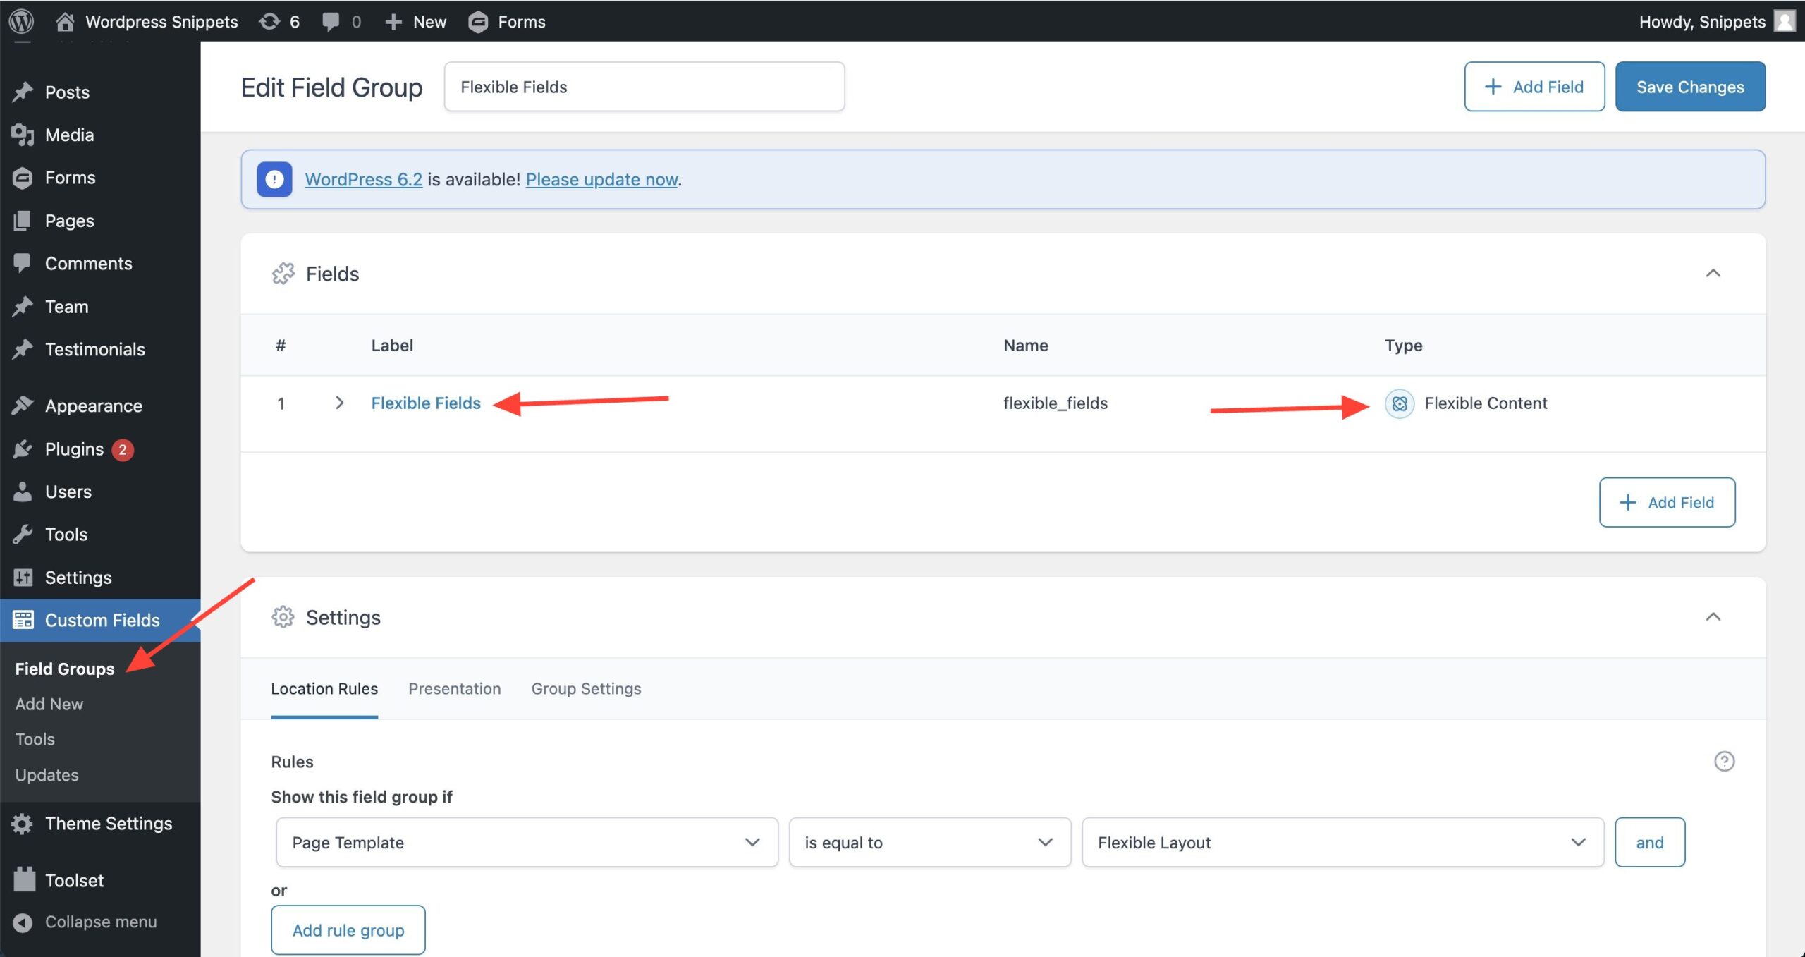
Task: Expand the Flexible Fields row chevron
Action: point(339,403)
